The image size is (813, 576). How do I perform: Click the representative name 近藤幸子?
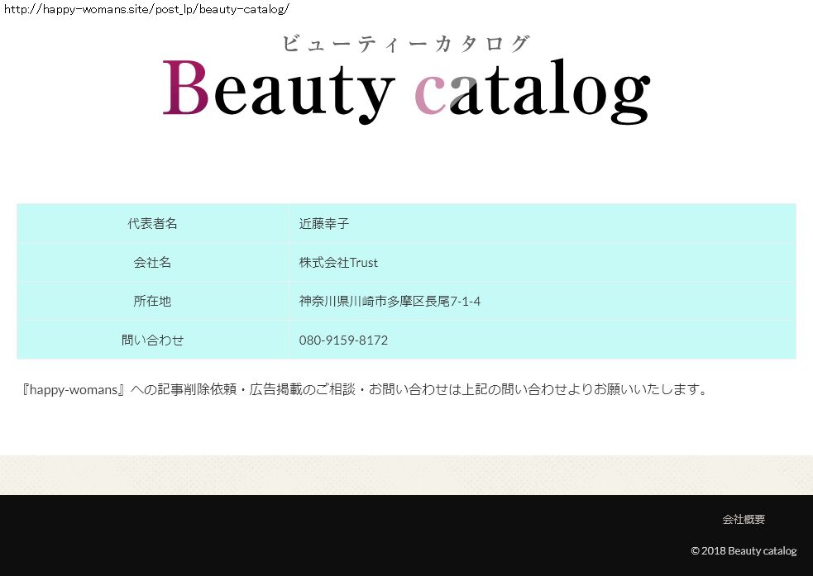click(324, 224)
